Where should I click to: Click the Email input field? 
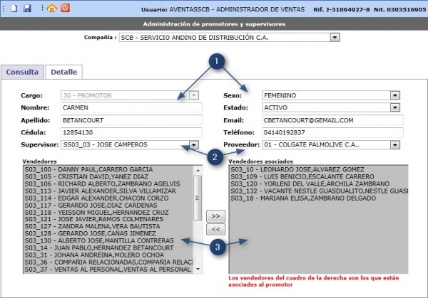coord(332,120)
